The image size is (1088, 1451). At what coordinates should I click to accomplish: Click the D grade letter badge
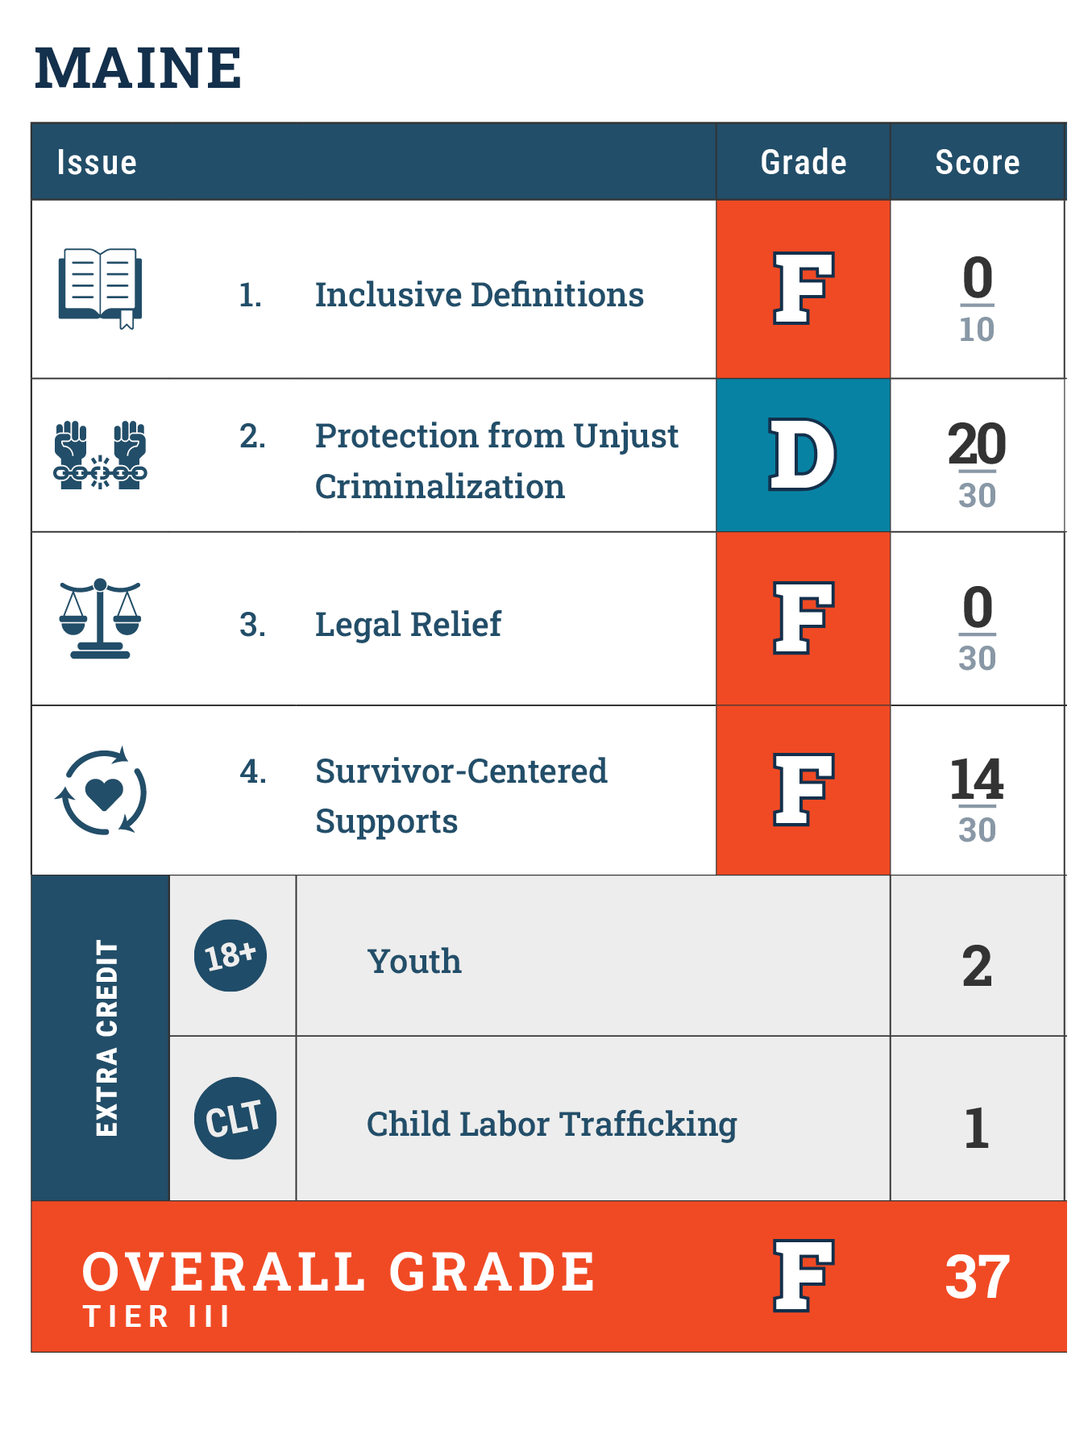pos(802,455)
